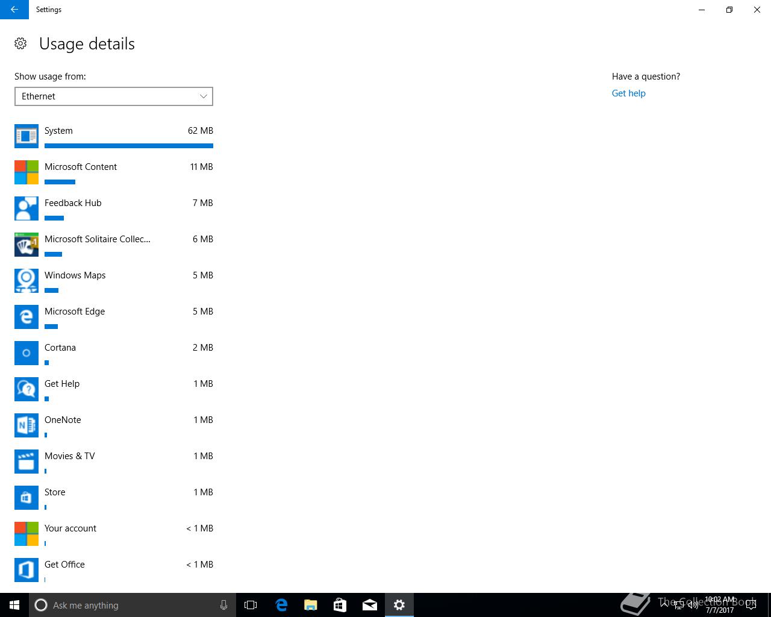
Task: Open the Windows Start menu
Action: point(14,605)
